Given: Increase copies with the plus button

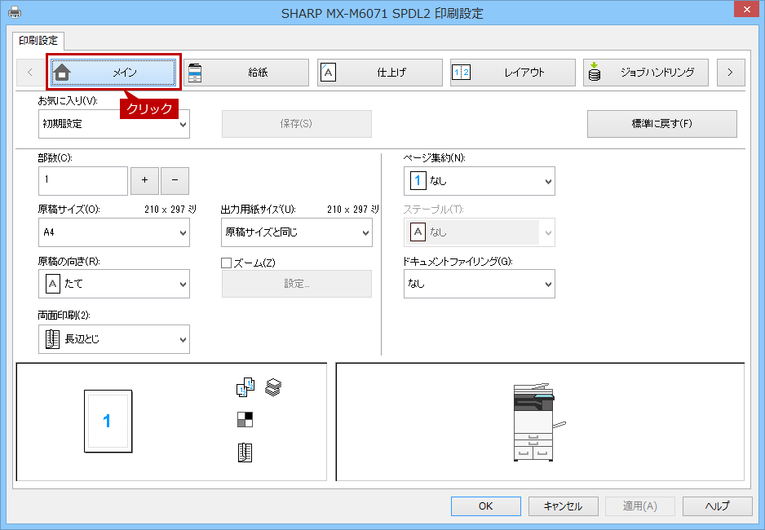Looking at the screenshot, I should pos(144,181).
